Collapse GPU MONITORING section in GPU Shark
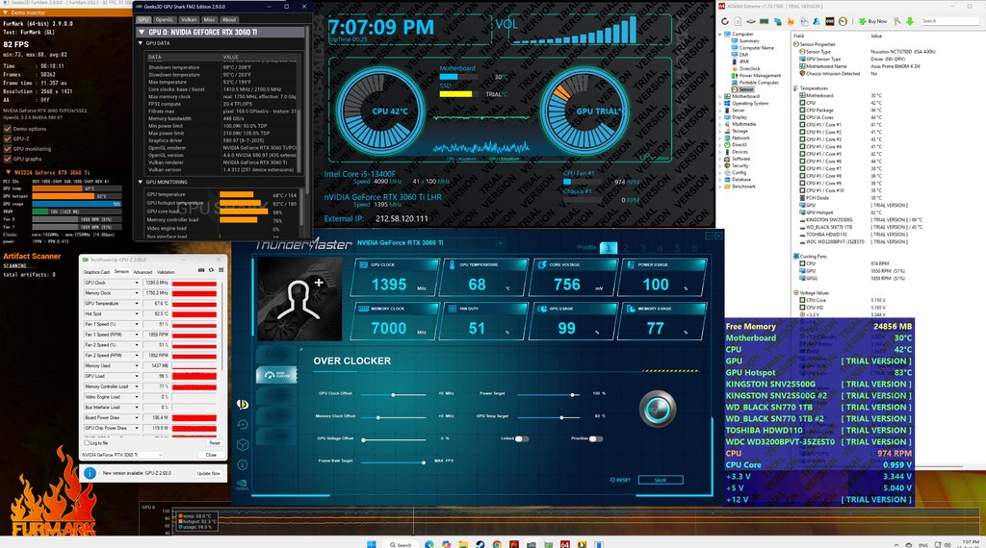The width and height of the screenshot is (986, 548). (141, 182)
